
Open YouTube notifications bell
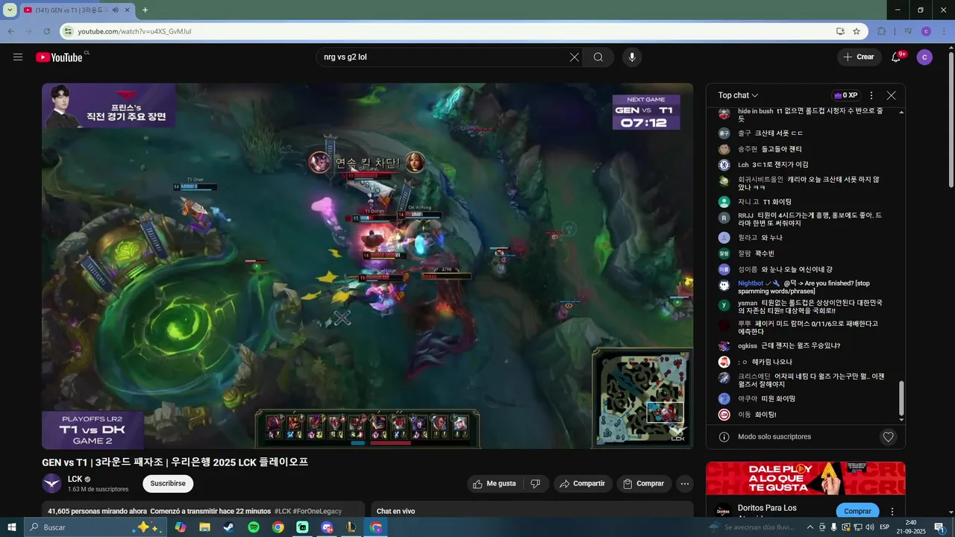[897, 57]
